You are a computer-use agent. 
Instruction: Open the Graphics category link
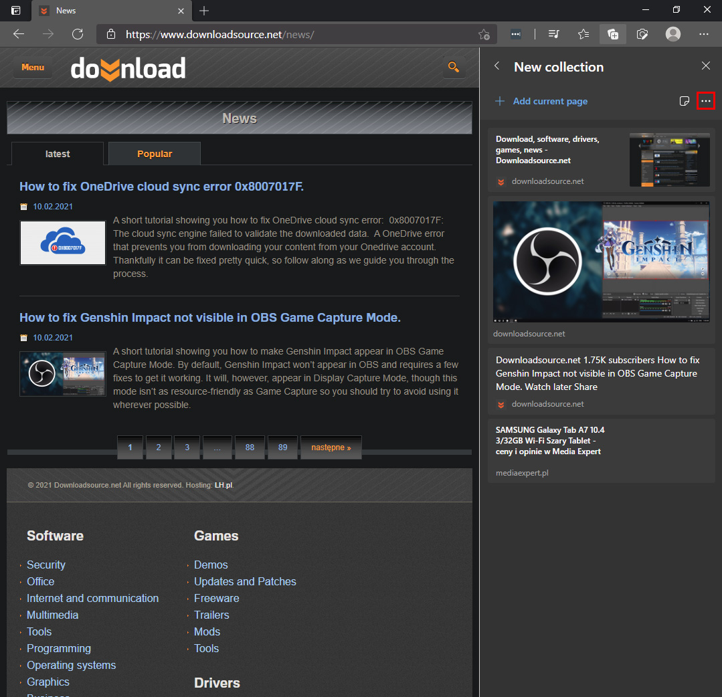pyautogui.click(x=48, y=682)
